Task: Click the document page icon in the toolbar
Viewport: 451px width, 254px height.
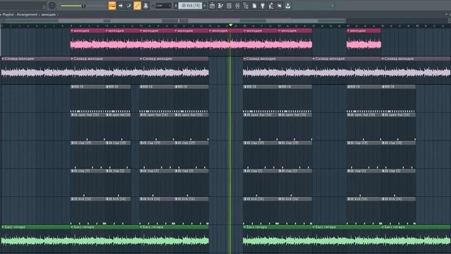Action: tap(254, 6)
